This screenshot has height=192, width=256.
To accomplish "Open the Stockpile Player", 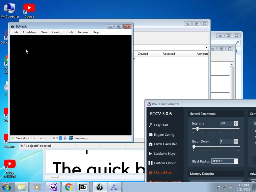I will pos(163,154).
